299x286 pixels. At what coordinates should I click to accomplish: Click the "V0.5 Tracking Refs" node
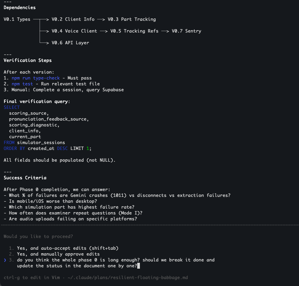pyautogui.click(x=134, y=31)
